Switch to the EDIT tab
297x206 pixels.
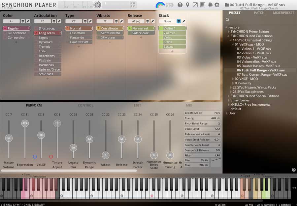point(137,105)
